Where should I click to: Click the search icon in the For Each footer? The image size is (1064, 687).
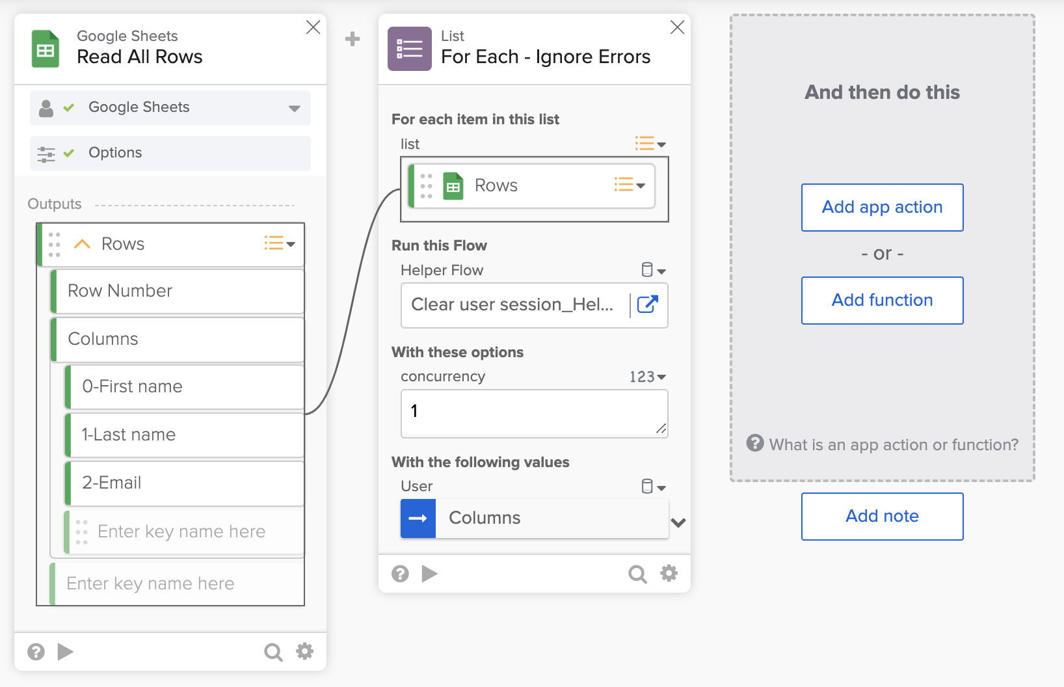[x=637, y=574]
